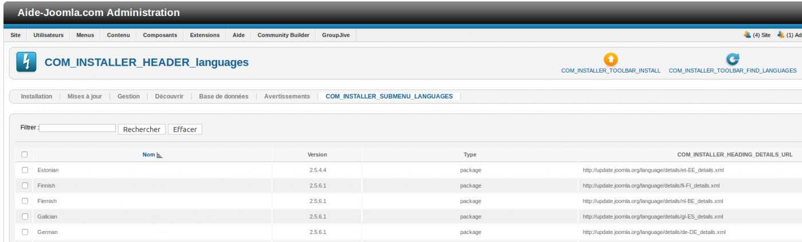Screen dimensions: 802x242
Task: Toggle the German row checkbox
Action: (x=25, y=232)
